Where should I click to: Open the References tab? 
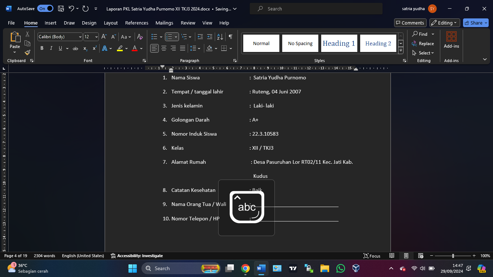coord(137,23)
